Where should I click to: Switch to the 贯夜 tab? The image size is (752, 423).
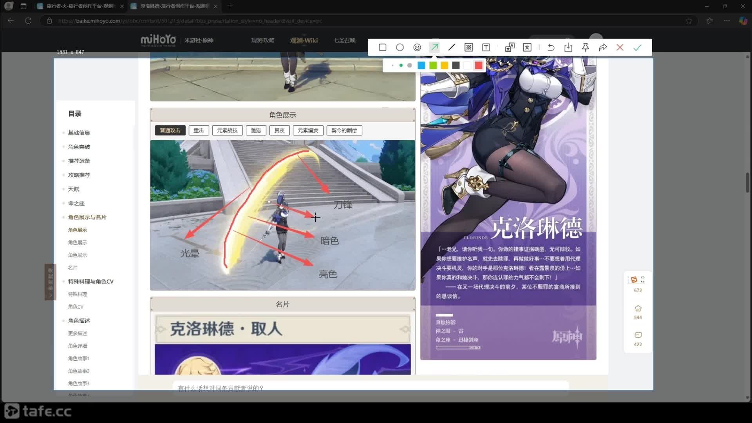pos(279,130)
